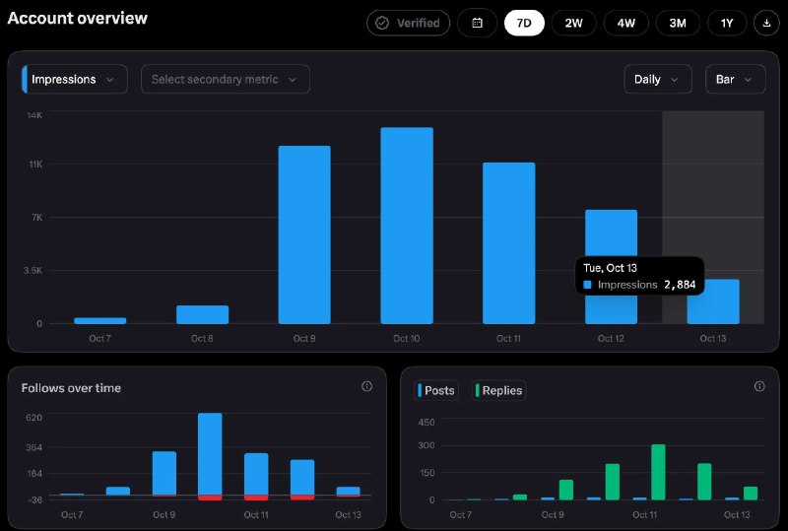Select the Oct 9 impressions bar
This screenshot has width=788, height=531.
tap(304, 234)
